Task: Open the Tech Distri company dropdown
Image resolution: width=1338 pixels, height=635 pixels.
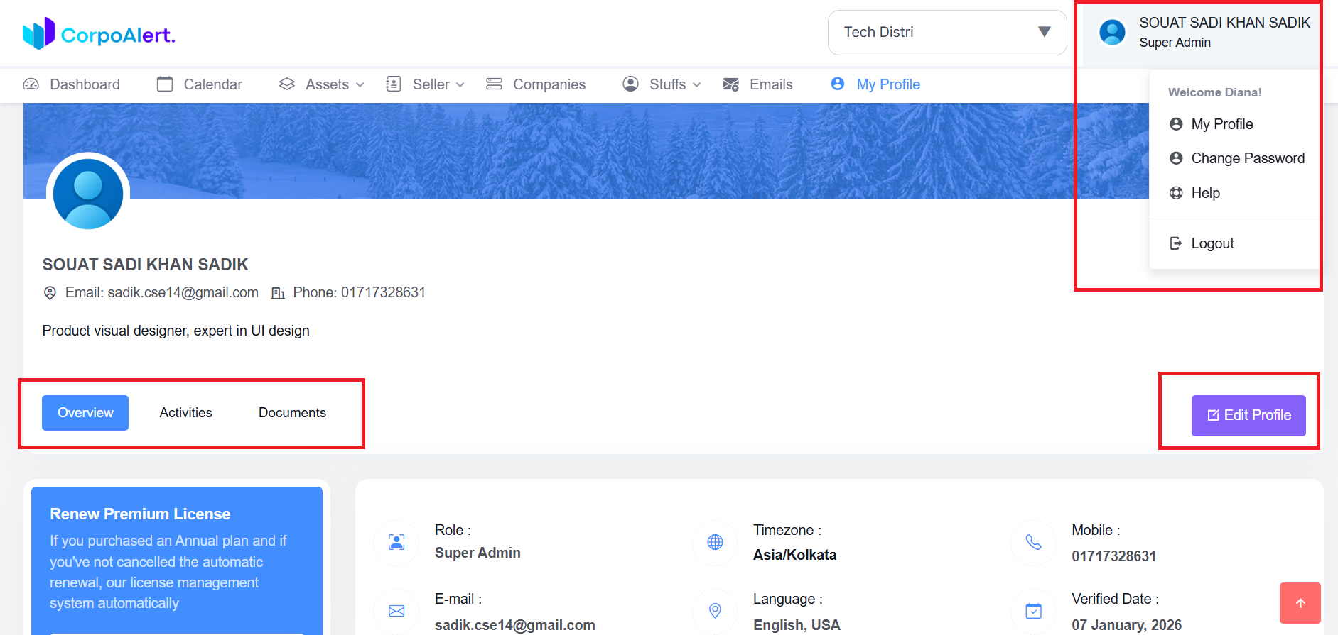Action: (x=946, y=32)
